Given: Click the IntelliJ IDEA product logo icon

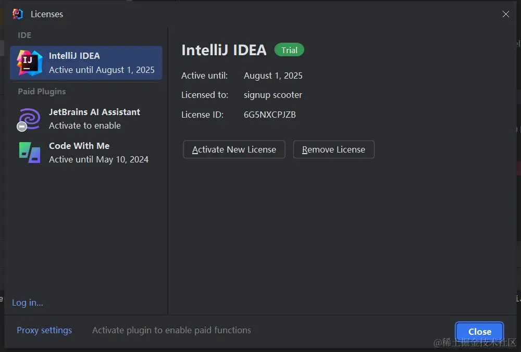Looking at the screenshot, I should click(29, 62).
